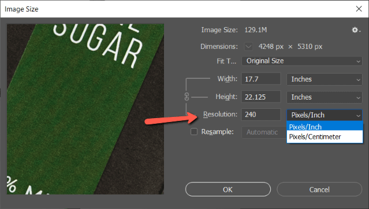This screenshot has width=369, height=209.
Task: Select Pixels/Inch from the open list
Action: [x=325, y=127]
